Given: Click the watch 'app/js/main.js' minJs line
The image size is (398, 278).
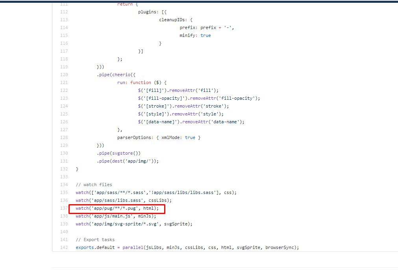Looking at the screenshot, I should tap(116, 216).
